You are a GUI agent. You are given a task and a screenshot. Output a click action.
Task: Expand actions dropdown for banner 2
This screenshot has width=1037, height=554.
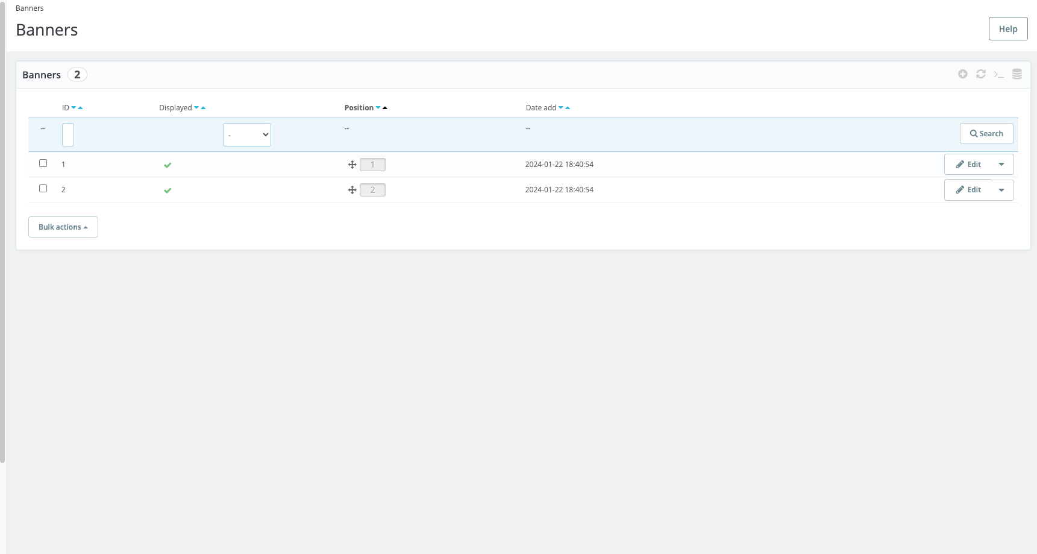click(x=1001, y=190)
